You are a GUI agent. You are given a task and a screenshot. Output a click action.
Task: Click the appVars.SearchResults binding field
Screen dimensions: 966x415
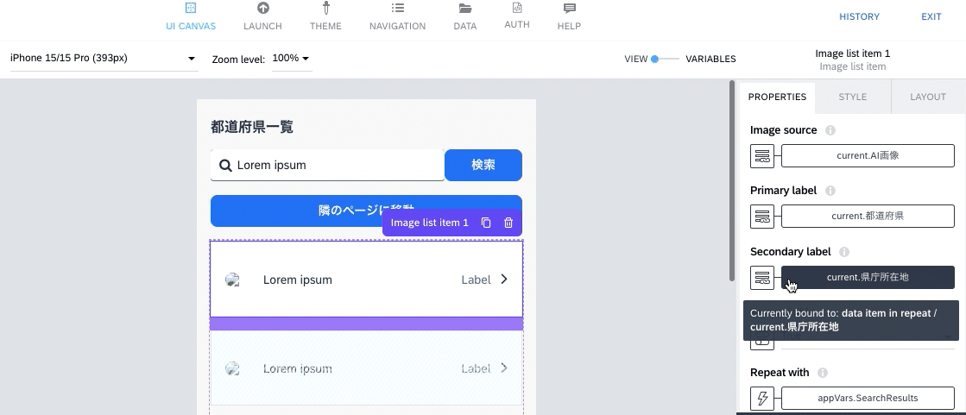pos(868,399)
